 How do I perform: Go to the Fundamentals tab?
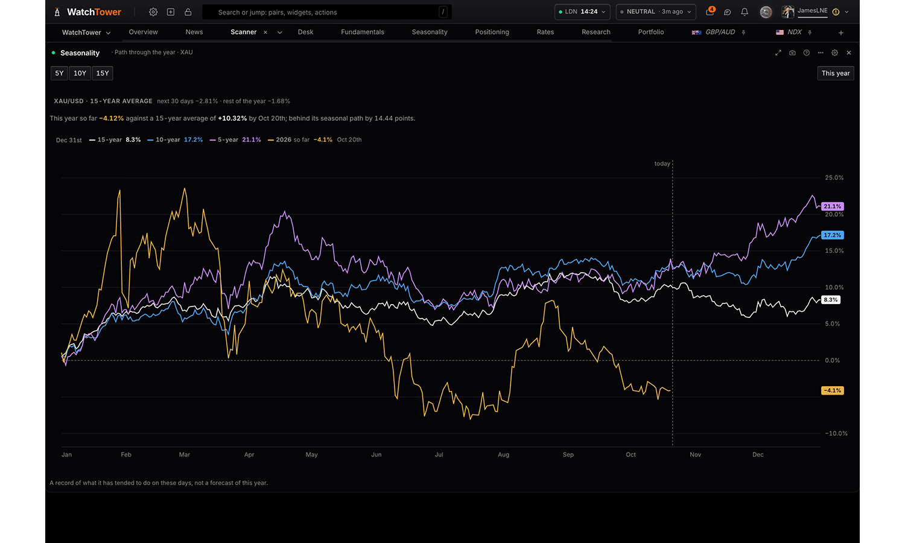click(363, 33)
